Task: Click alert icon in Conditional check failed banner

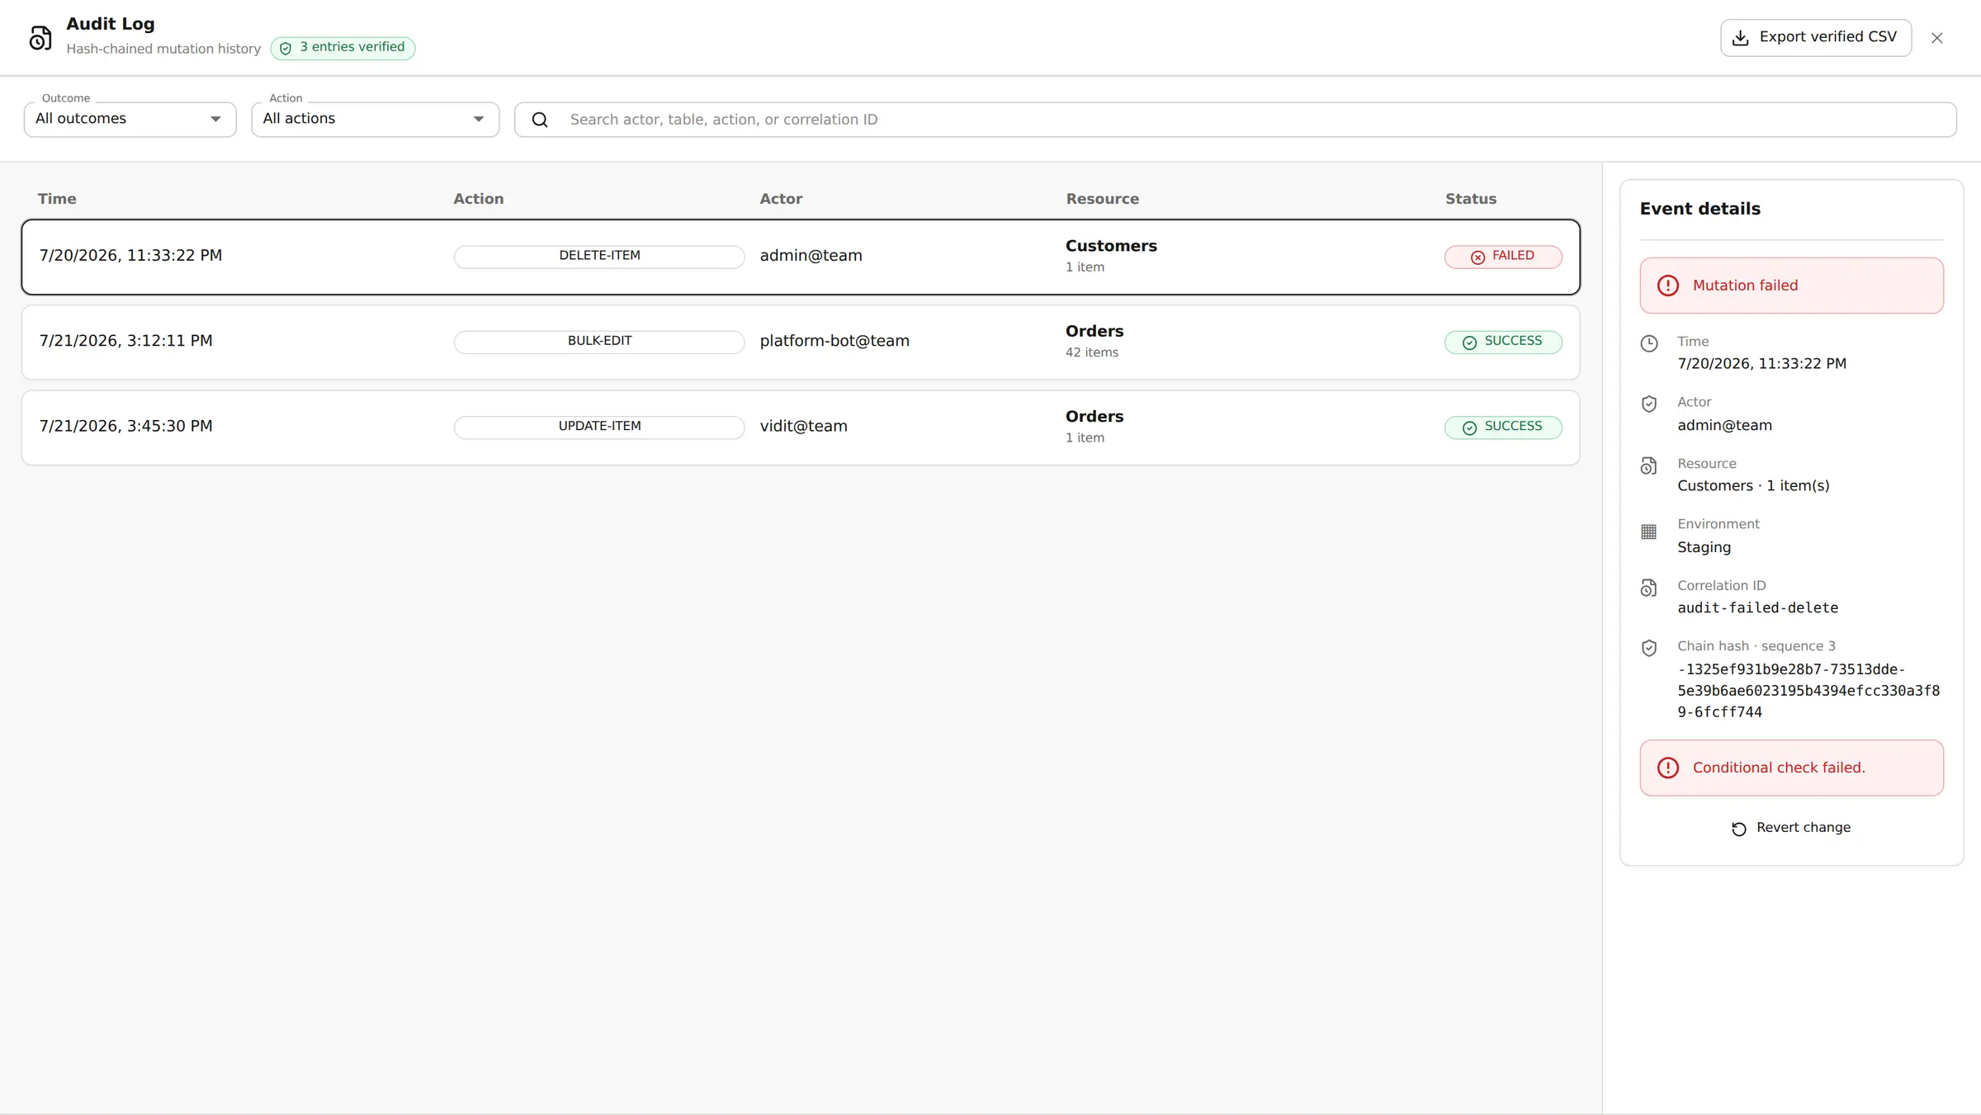Action: [1668, 768]
